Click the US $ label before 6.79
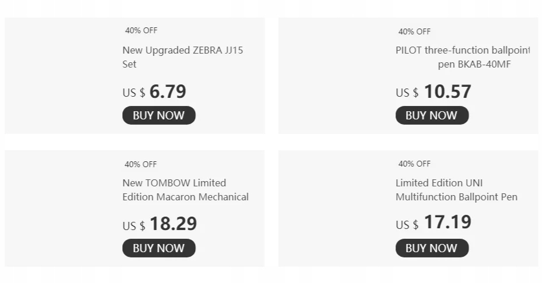 133,93
